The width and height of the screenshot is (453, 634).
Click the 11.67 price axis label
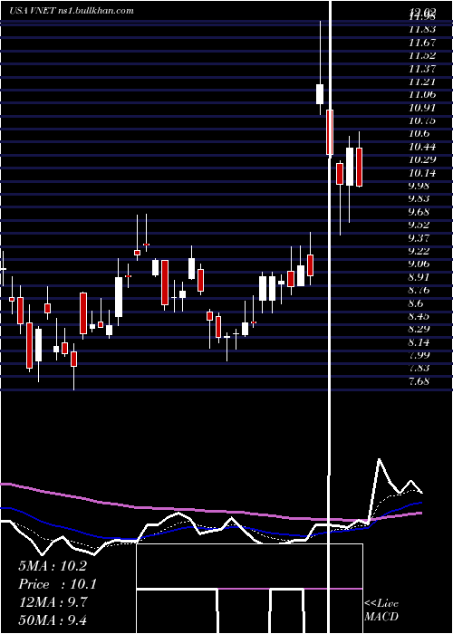tap(422, 43)
